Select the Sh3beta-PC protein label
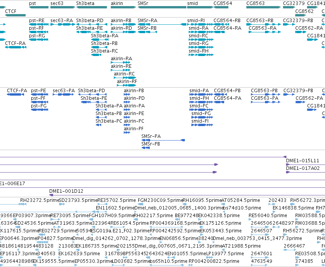 109,121
